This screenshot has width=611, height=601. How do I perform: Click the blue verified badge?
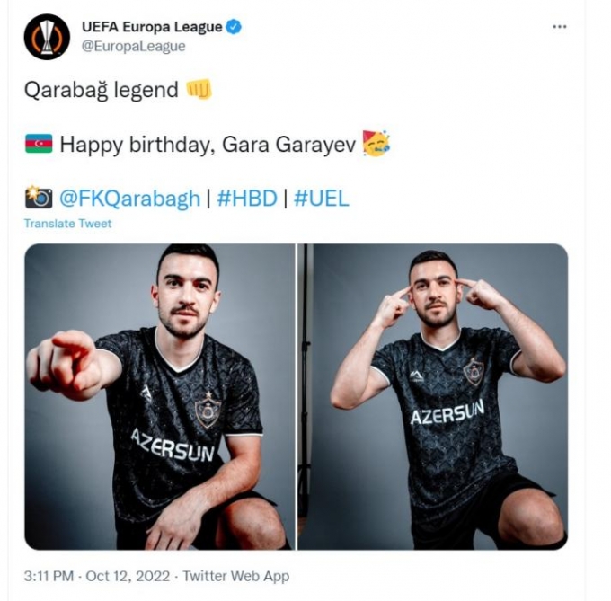click(234, 27)
